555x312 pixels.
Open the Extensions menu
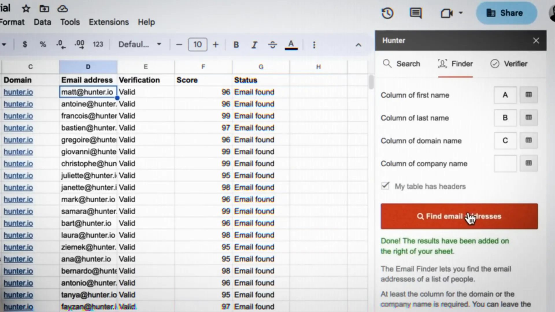click(109, 22)
